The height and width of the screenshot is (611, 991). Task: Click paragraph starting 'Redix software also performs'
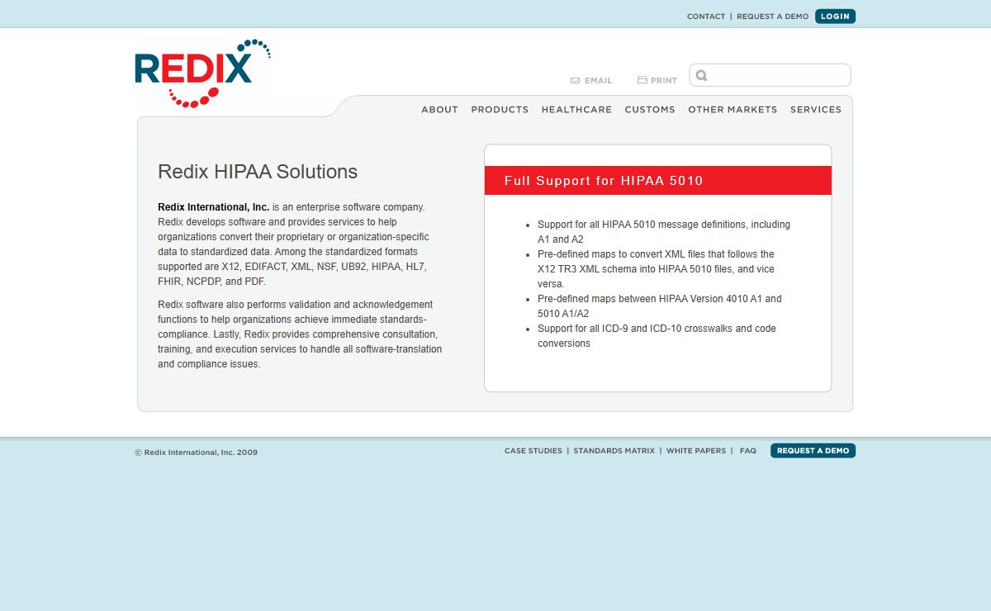click(300, 334)
